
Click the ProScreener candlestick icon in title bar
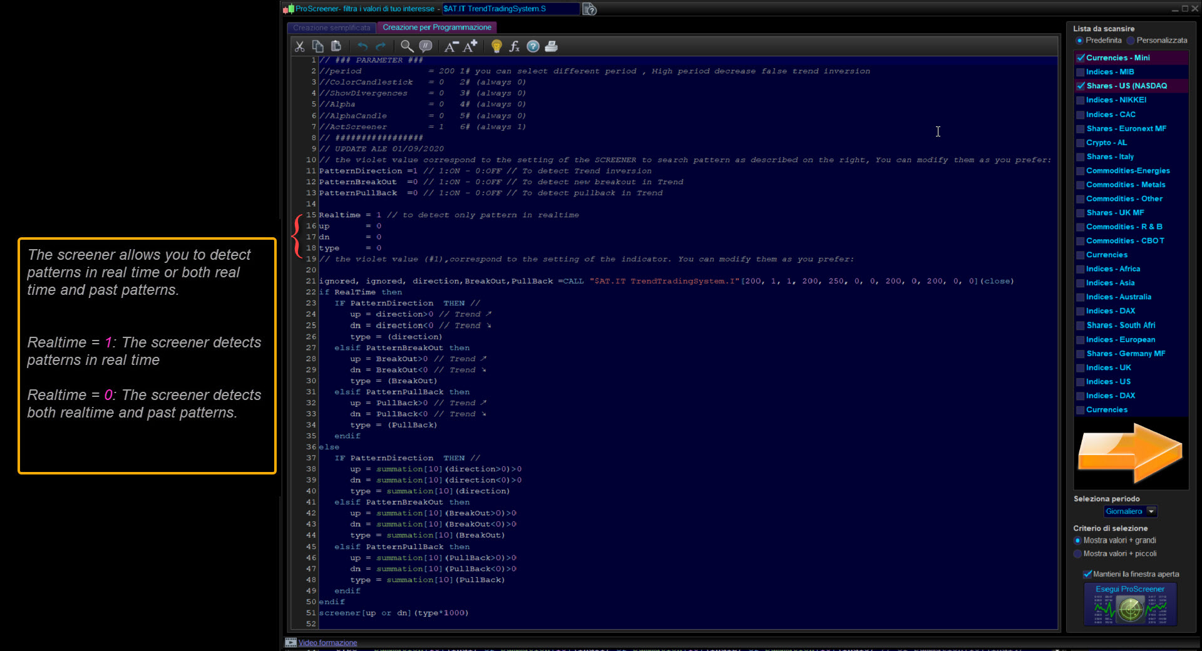288,9
